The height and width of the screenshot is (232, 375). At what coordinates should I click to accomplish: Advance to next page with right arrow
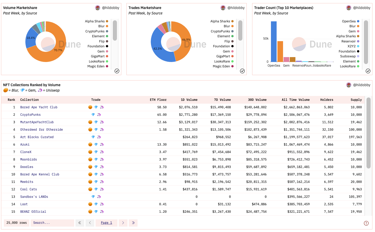coord(123,223)
